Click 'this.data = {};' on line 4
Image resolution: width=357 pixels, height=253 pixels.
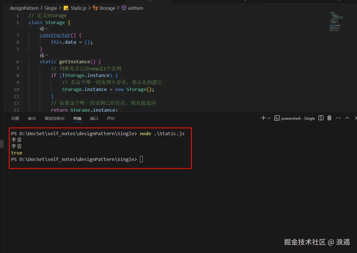72,42
